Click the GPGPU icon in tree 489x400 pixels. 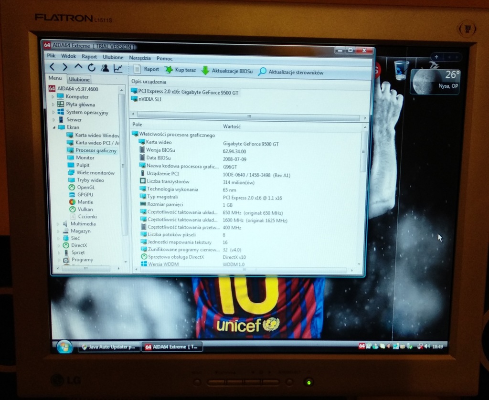pyautogui.click(x=72, y=195)
